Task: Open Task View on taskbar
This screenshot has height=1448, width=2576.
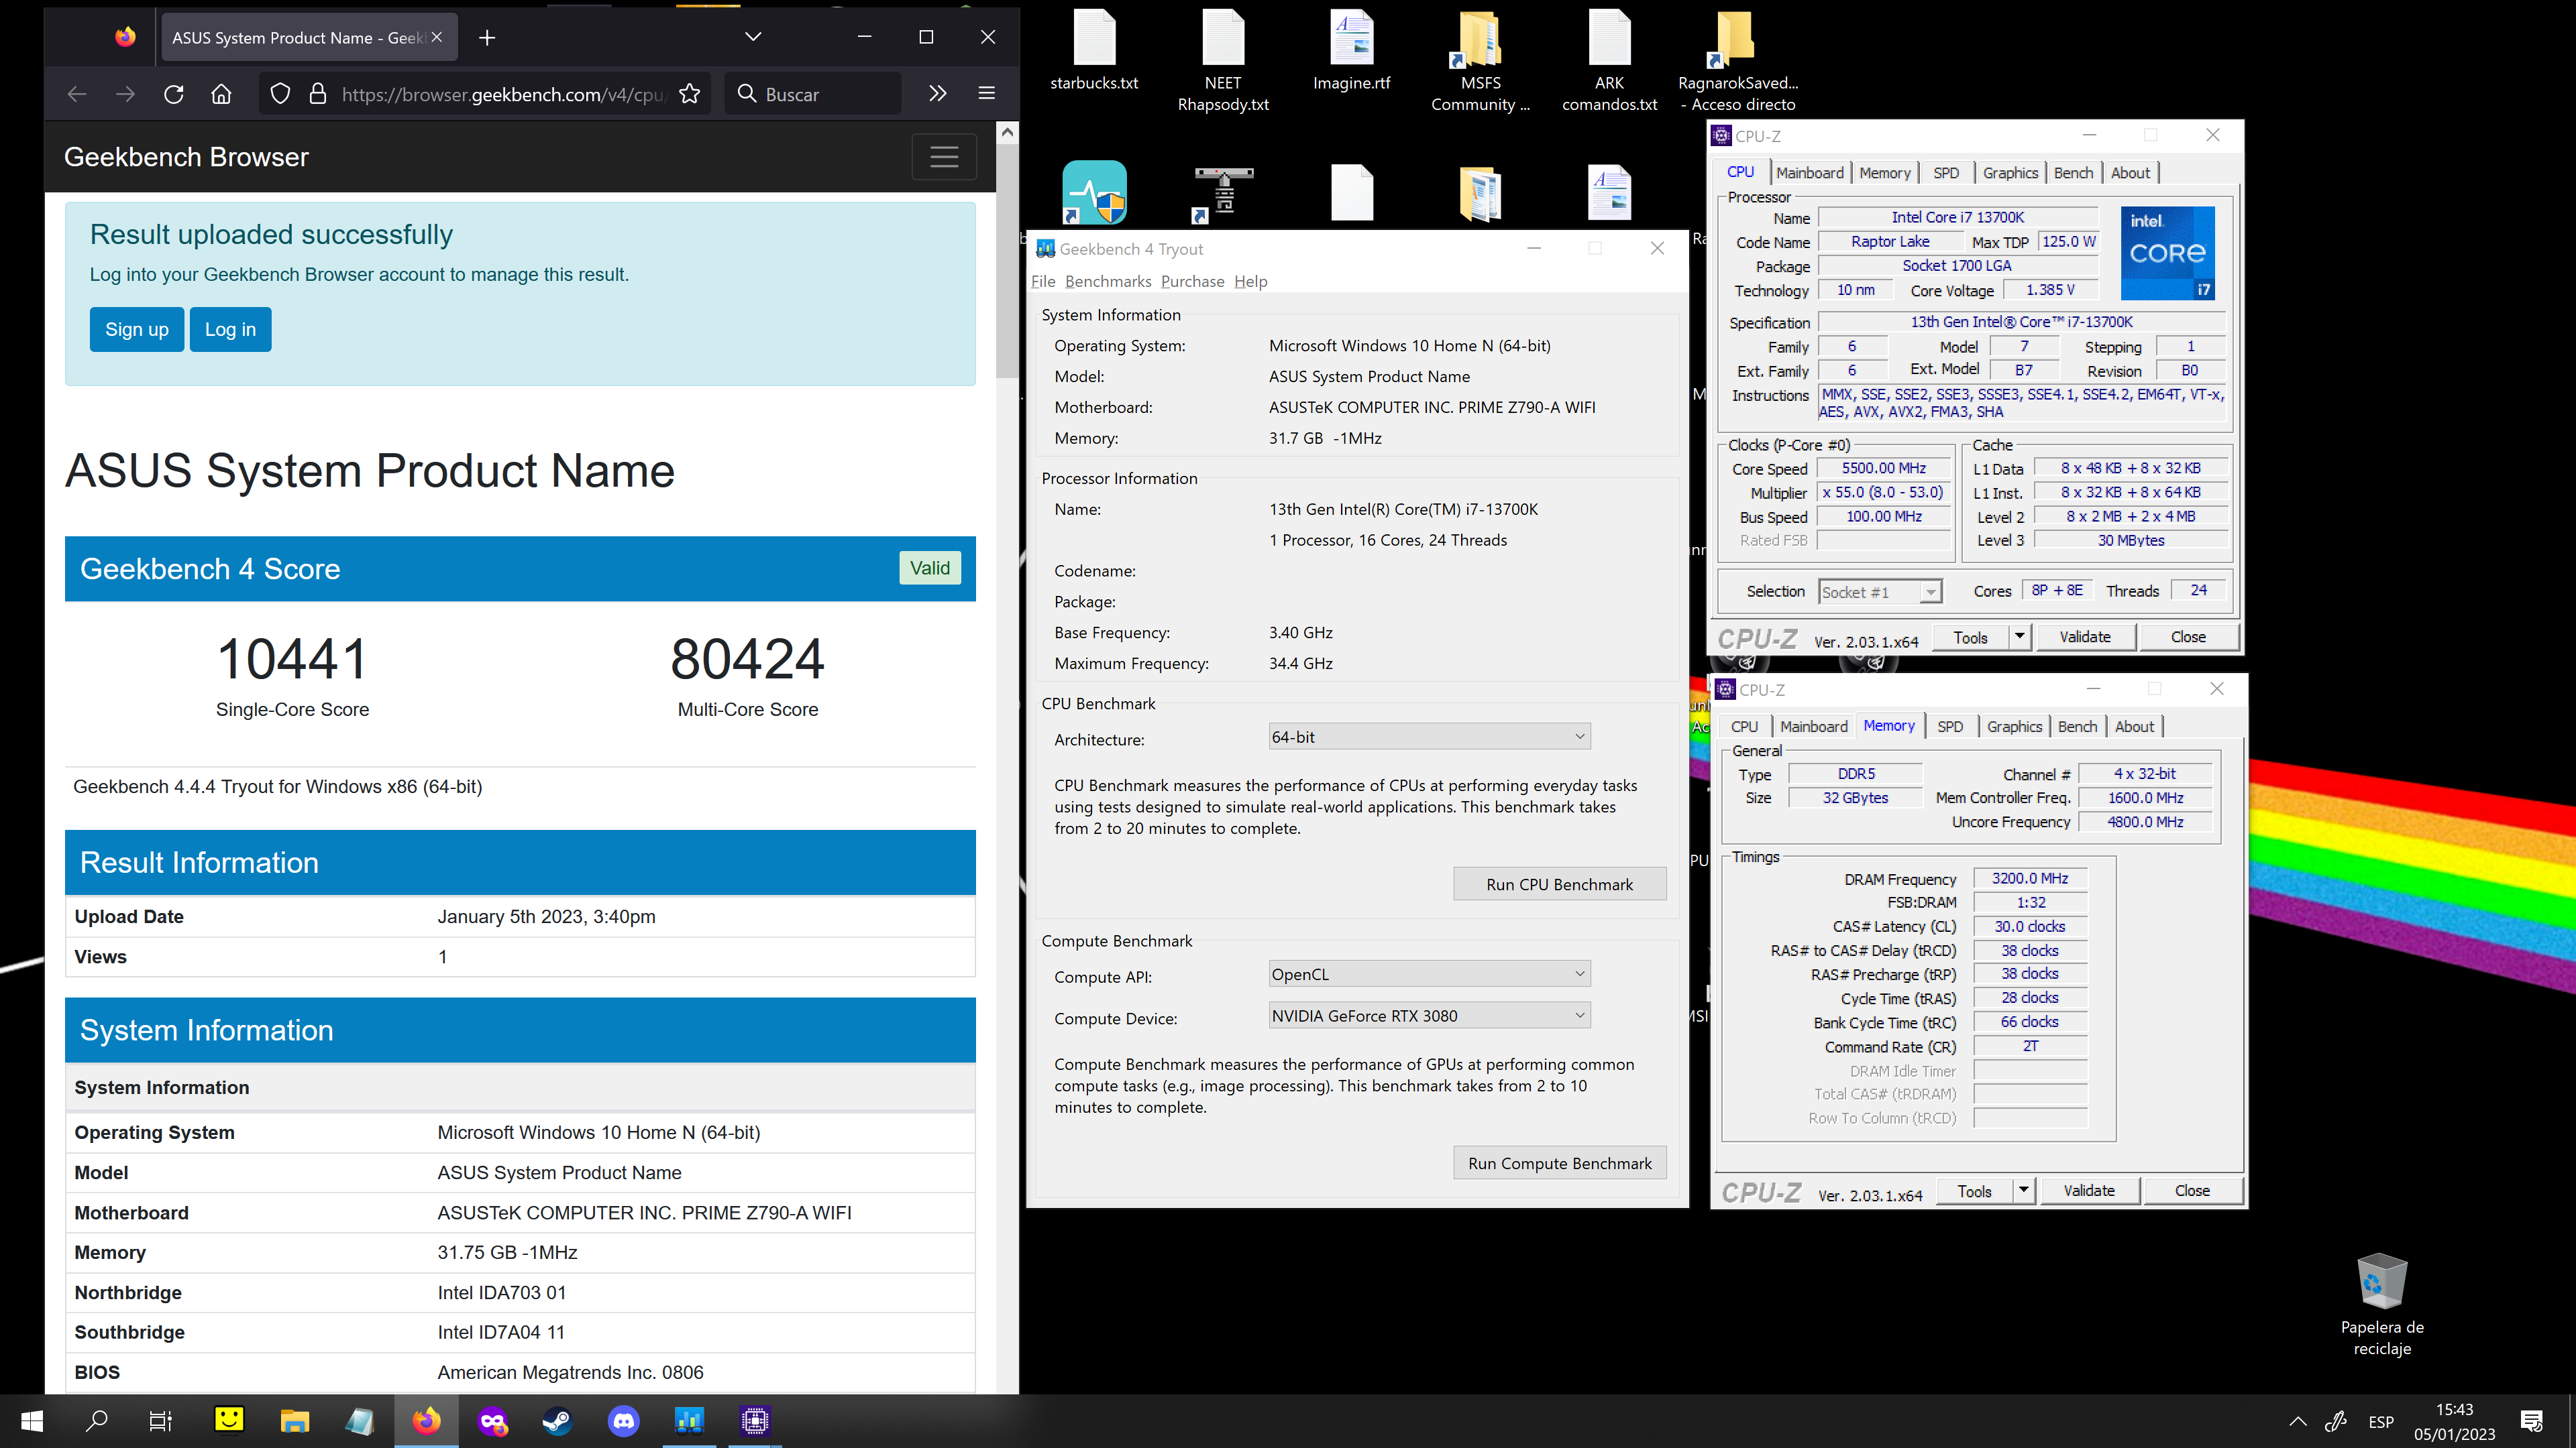Action: 160,1421
